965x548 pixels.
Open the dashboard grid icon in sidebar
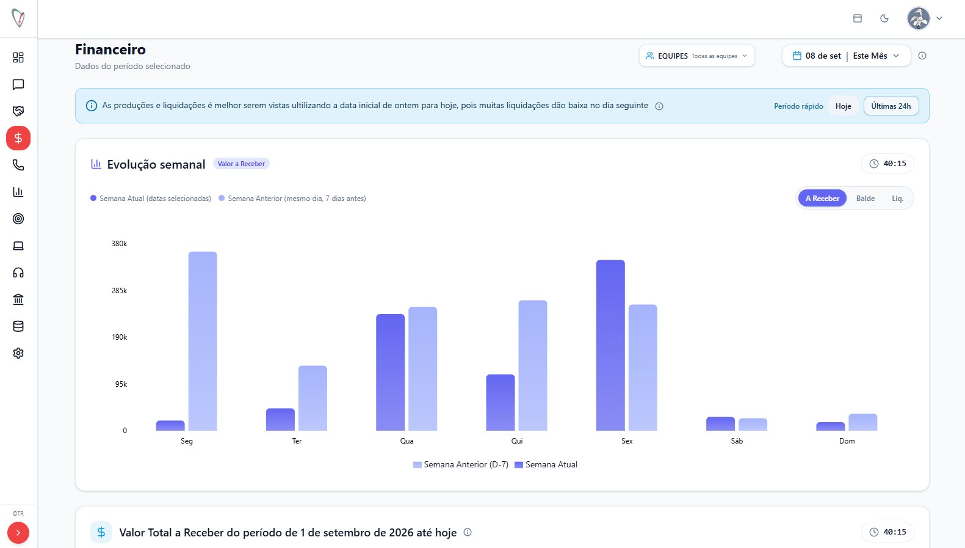coord(18,57)
